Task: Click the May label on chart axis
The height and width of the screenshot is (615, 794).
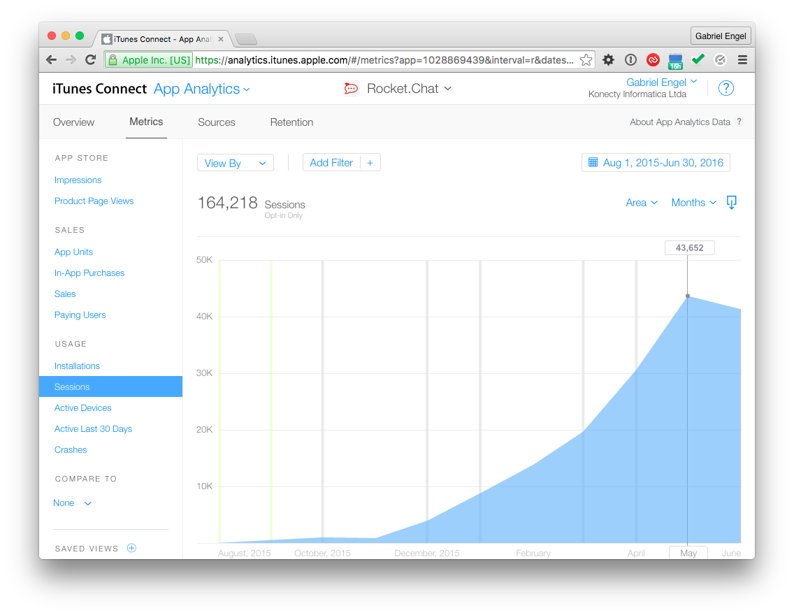Action: point(688,553)
